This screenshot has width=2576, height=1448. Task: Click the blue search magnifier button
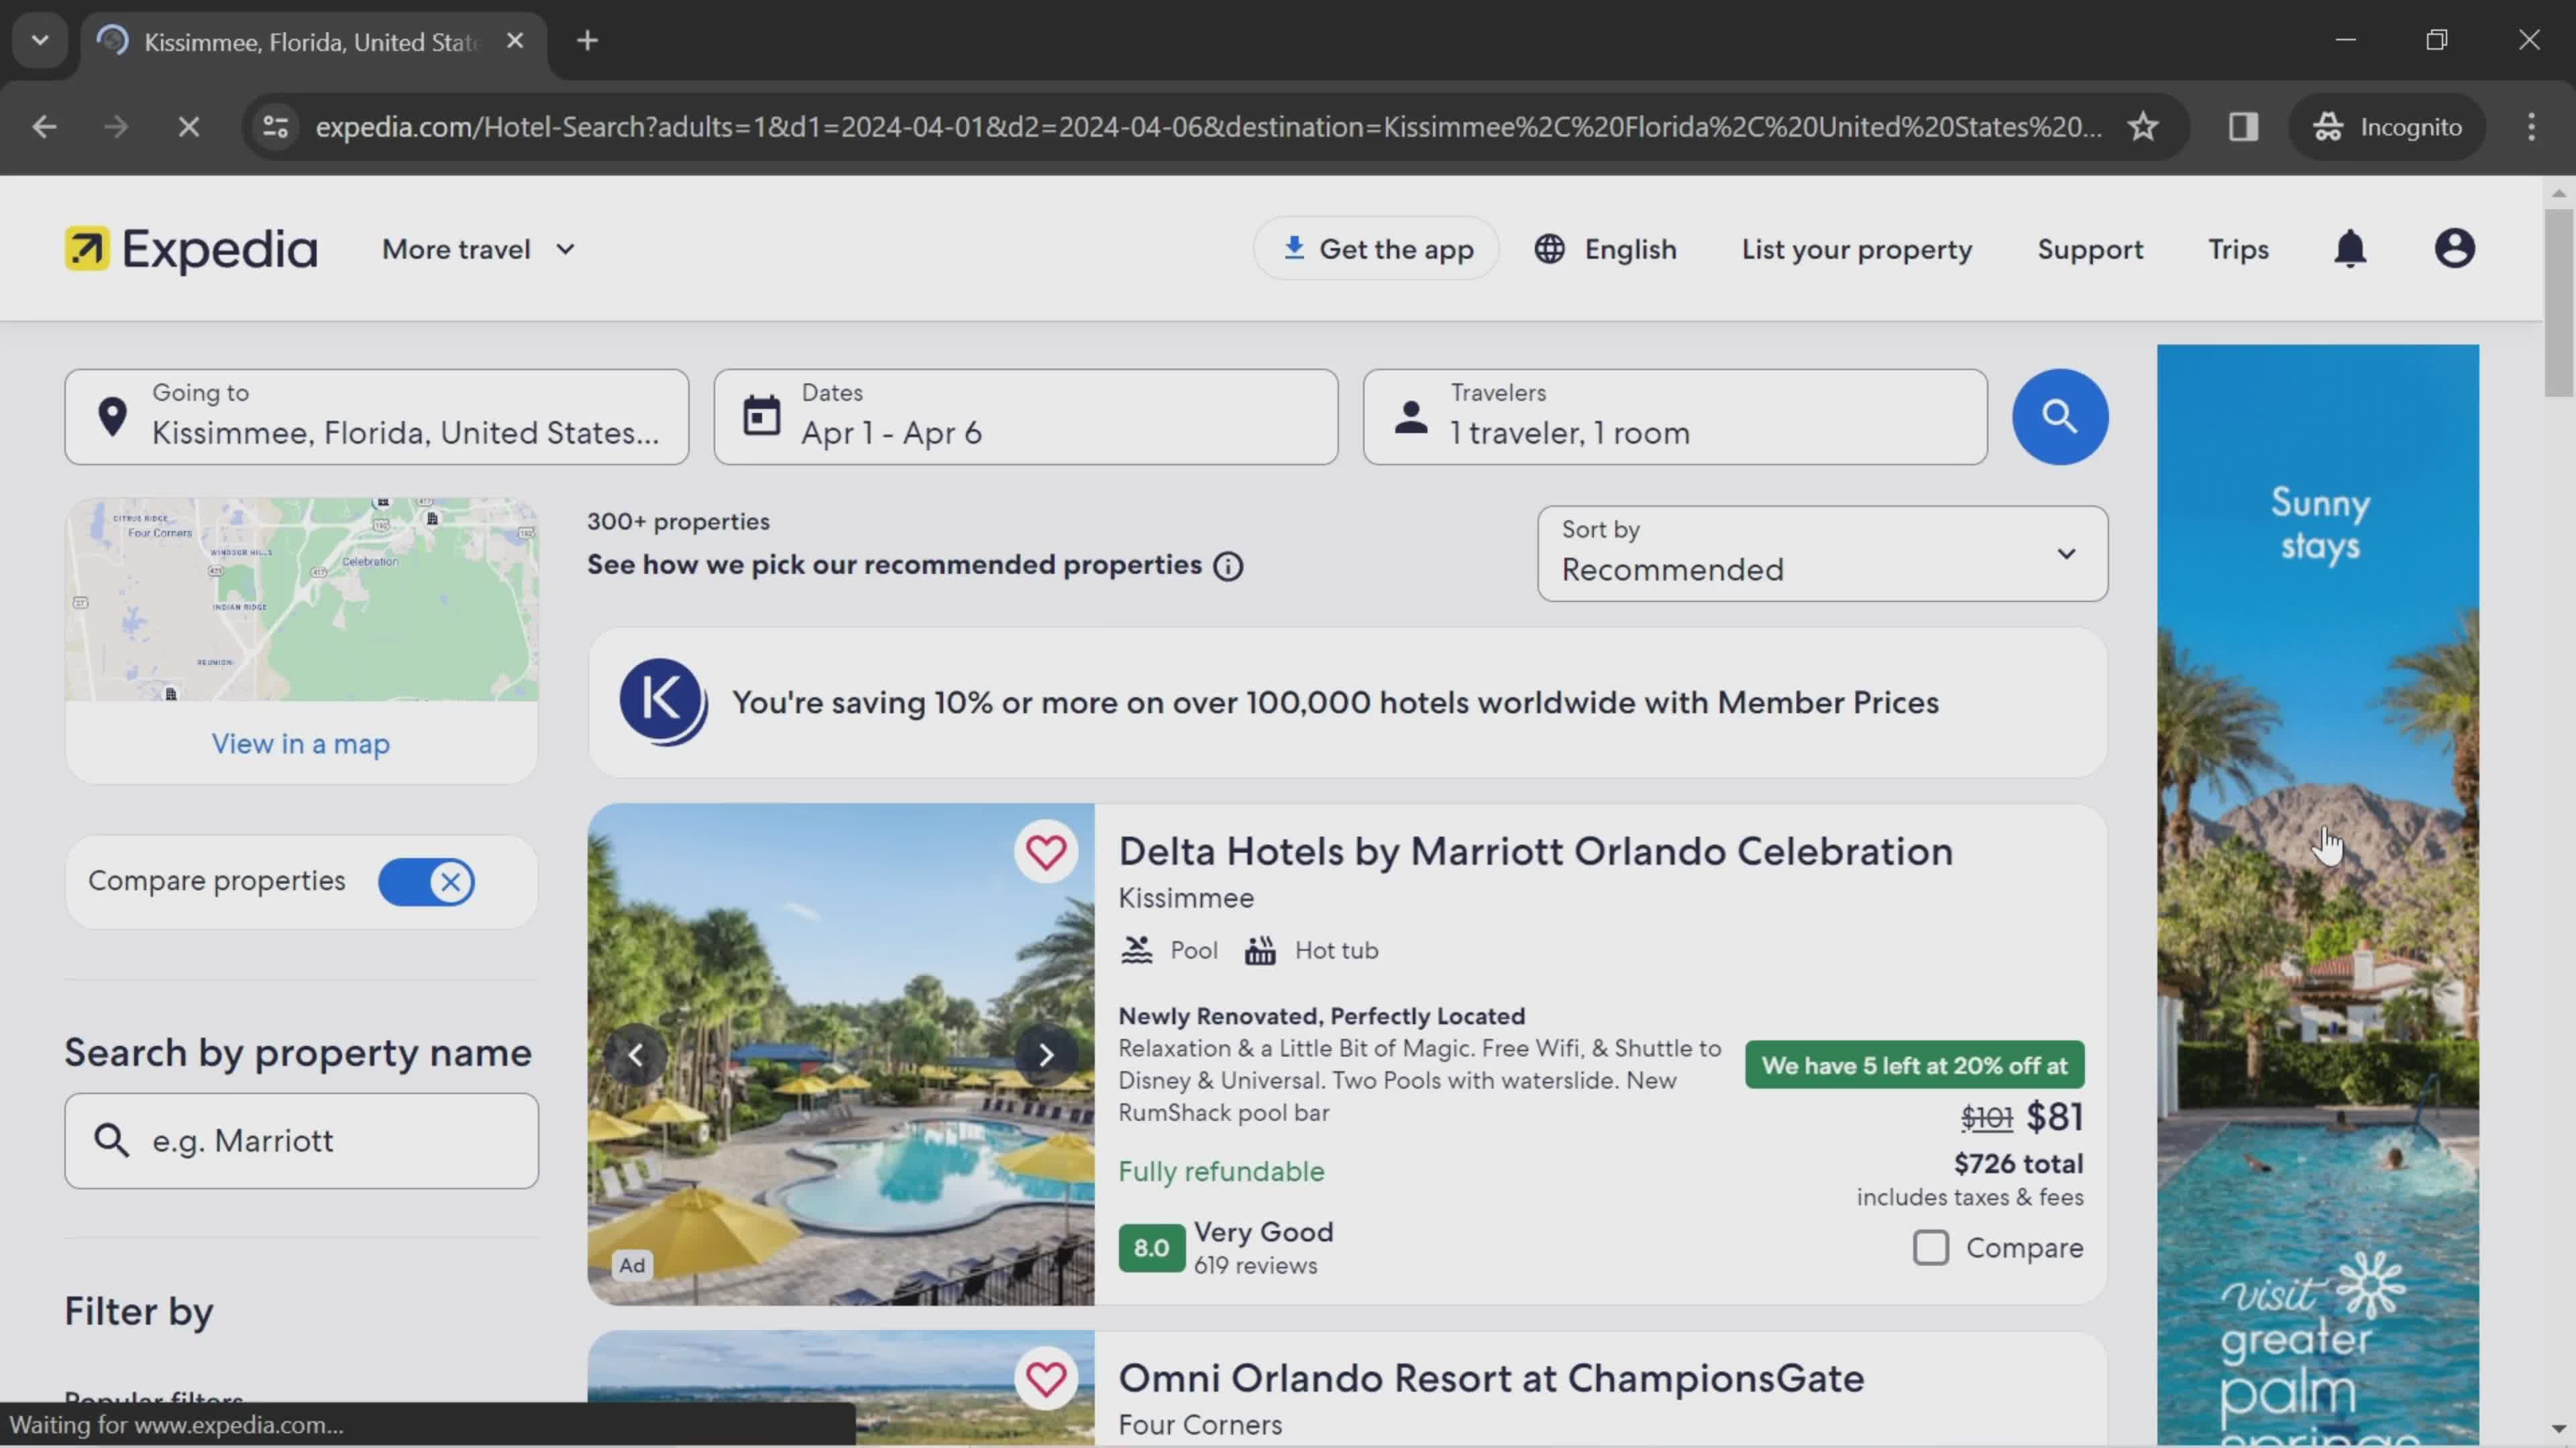(x=2059, y=417)
